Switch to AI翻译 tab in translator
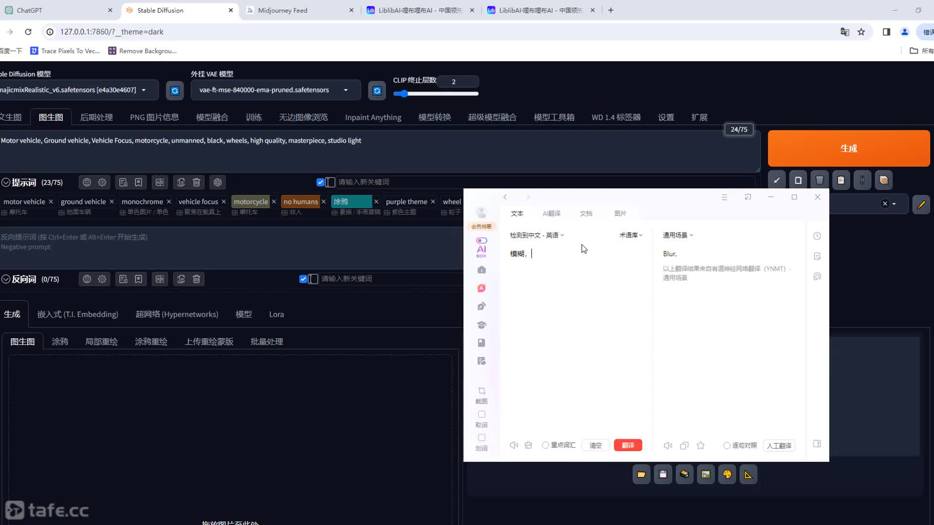Viewport: 934px width, 525px height. (551, 213)
